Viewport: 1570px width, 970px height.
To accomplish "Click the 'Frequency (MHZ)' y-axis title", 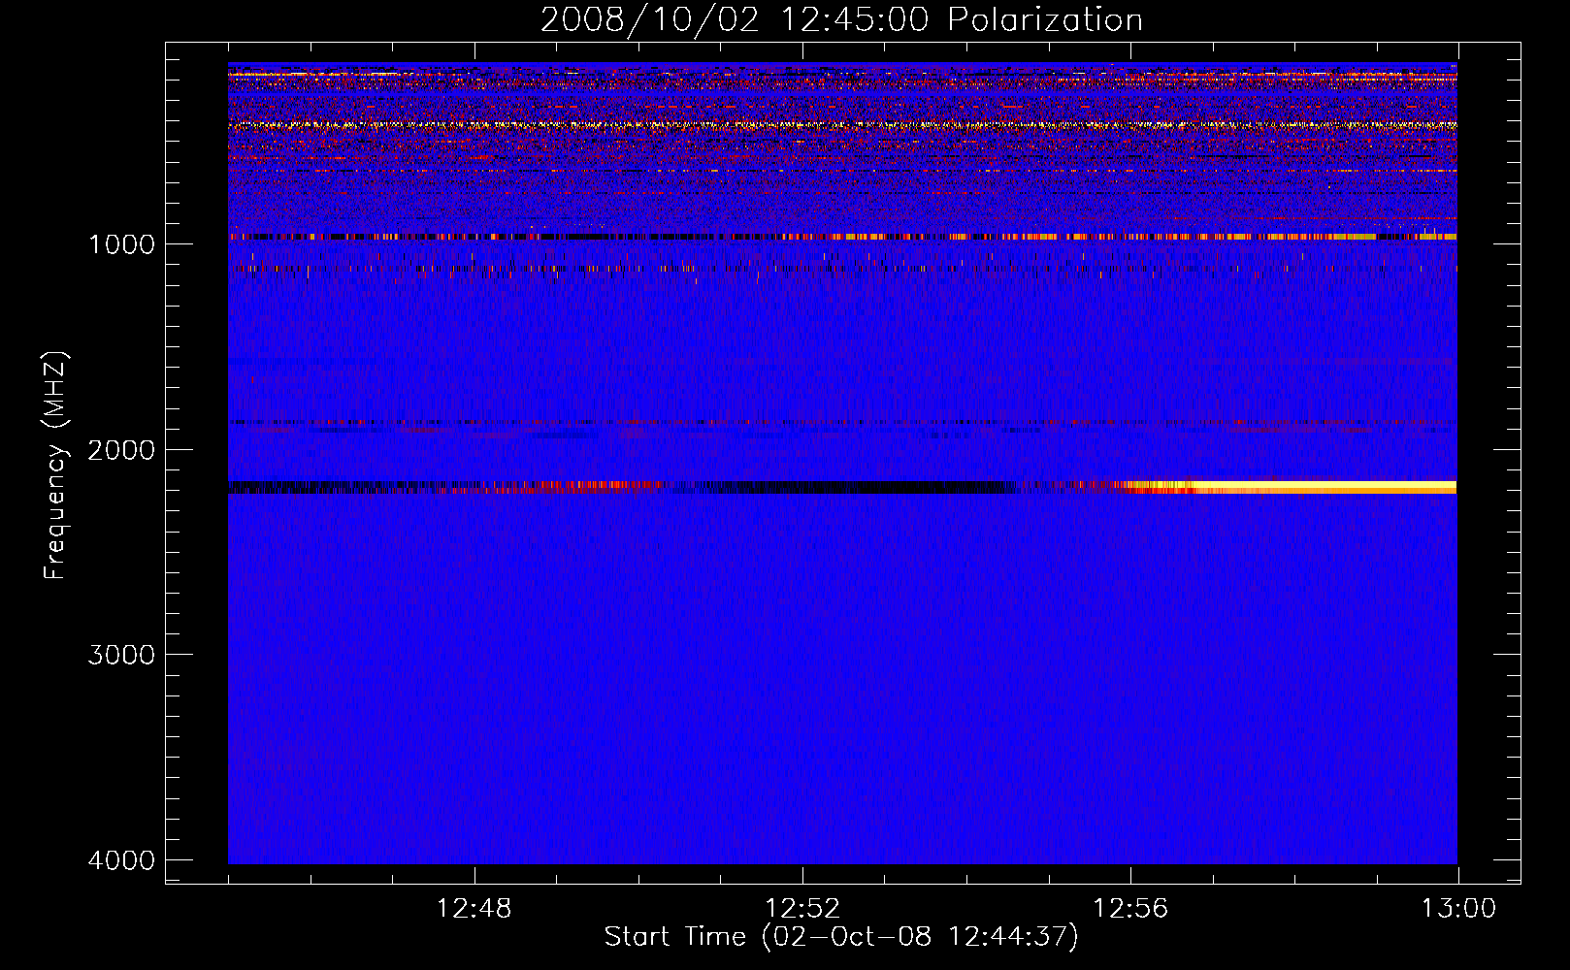I will click(55, 466).
